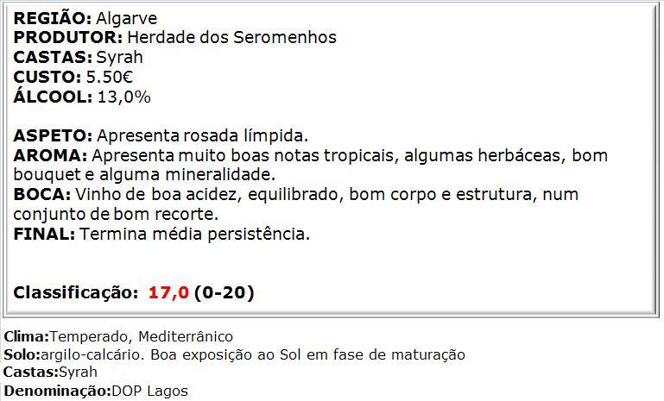
Task: Click the text 'rosada límpida'
Action: click(x=245, y=136)
